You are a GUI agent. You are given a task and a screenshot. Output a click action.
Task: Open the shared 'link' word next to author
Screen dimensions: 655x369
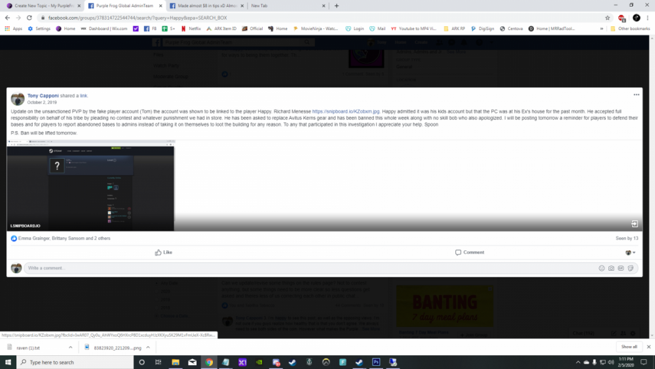[84, 96]
